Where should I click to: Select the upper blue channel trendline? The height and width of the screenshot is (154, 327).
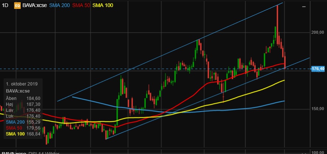170,52
